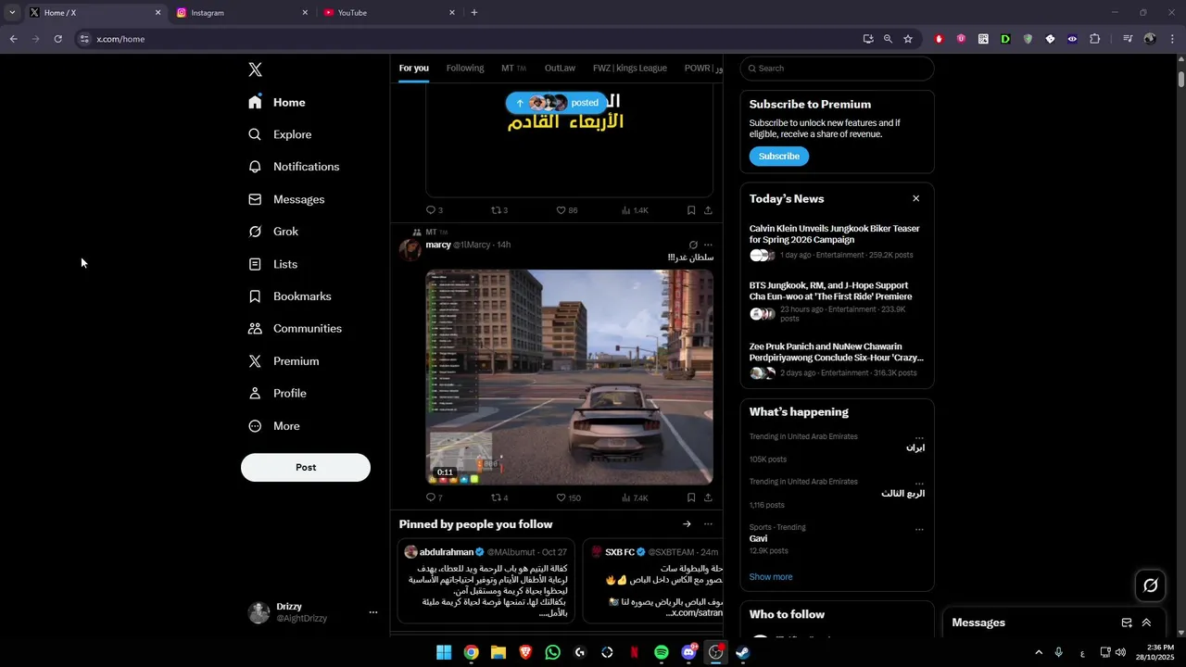Open a new browser tab
The height and width of the screenshot is (667, 1186).
(x=474, y=13)
